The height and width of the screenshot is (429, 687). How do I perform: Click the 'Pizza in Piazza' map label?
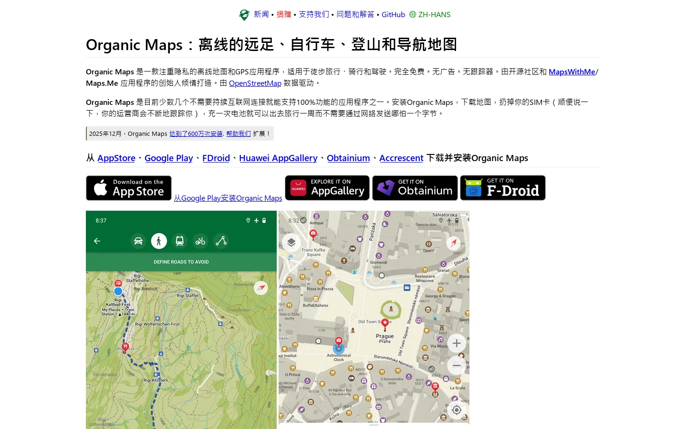[320, 289]
